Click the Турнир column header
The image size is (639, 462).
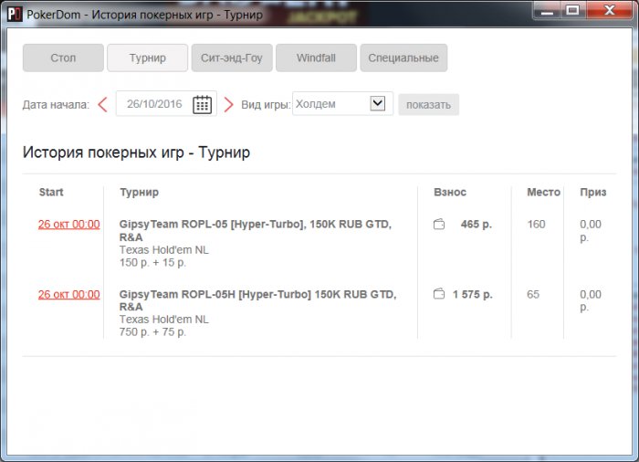click(139, 192)
